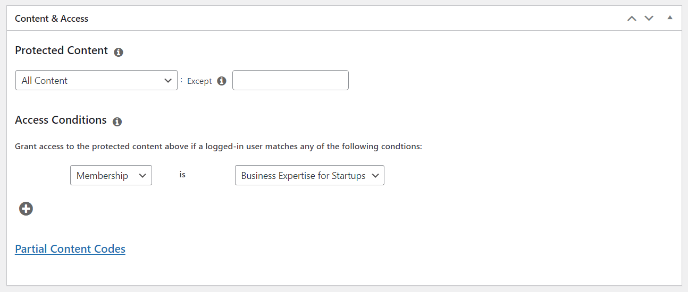This screenshot has width=688, height=292.
Task: Move the Content & Access panel up
Action: (632, 19)
